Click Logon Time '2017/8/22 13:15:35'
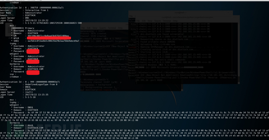 pos(37,95)
